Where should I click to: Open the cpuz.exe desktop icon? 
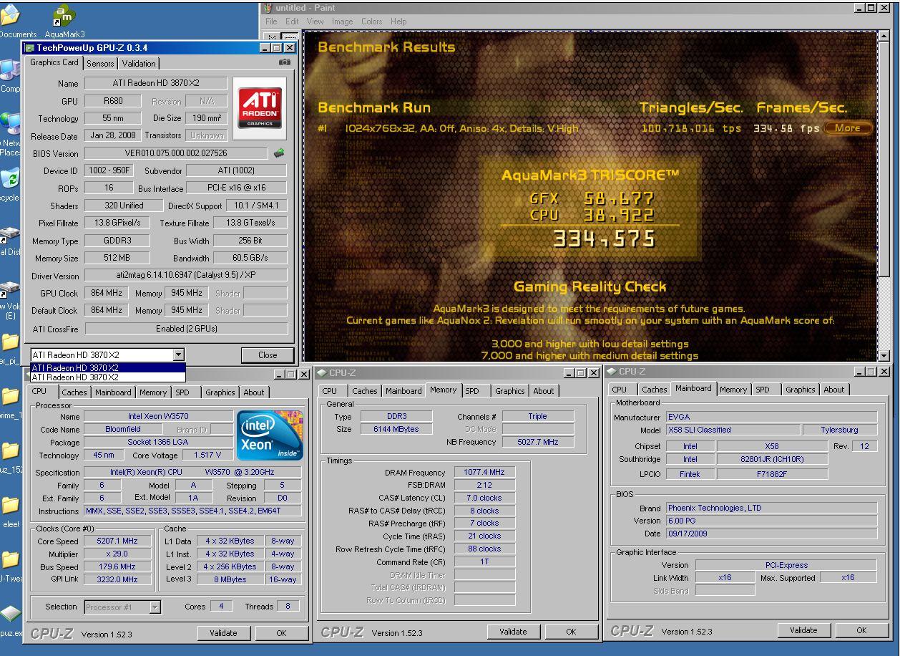pyautogui.click(x=10, y=619)
